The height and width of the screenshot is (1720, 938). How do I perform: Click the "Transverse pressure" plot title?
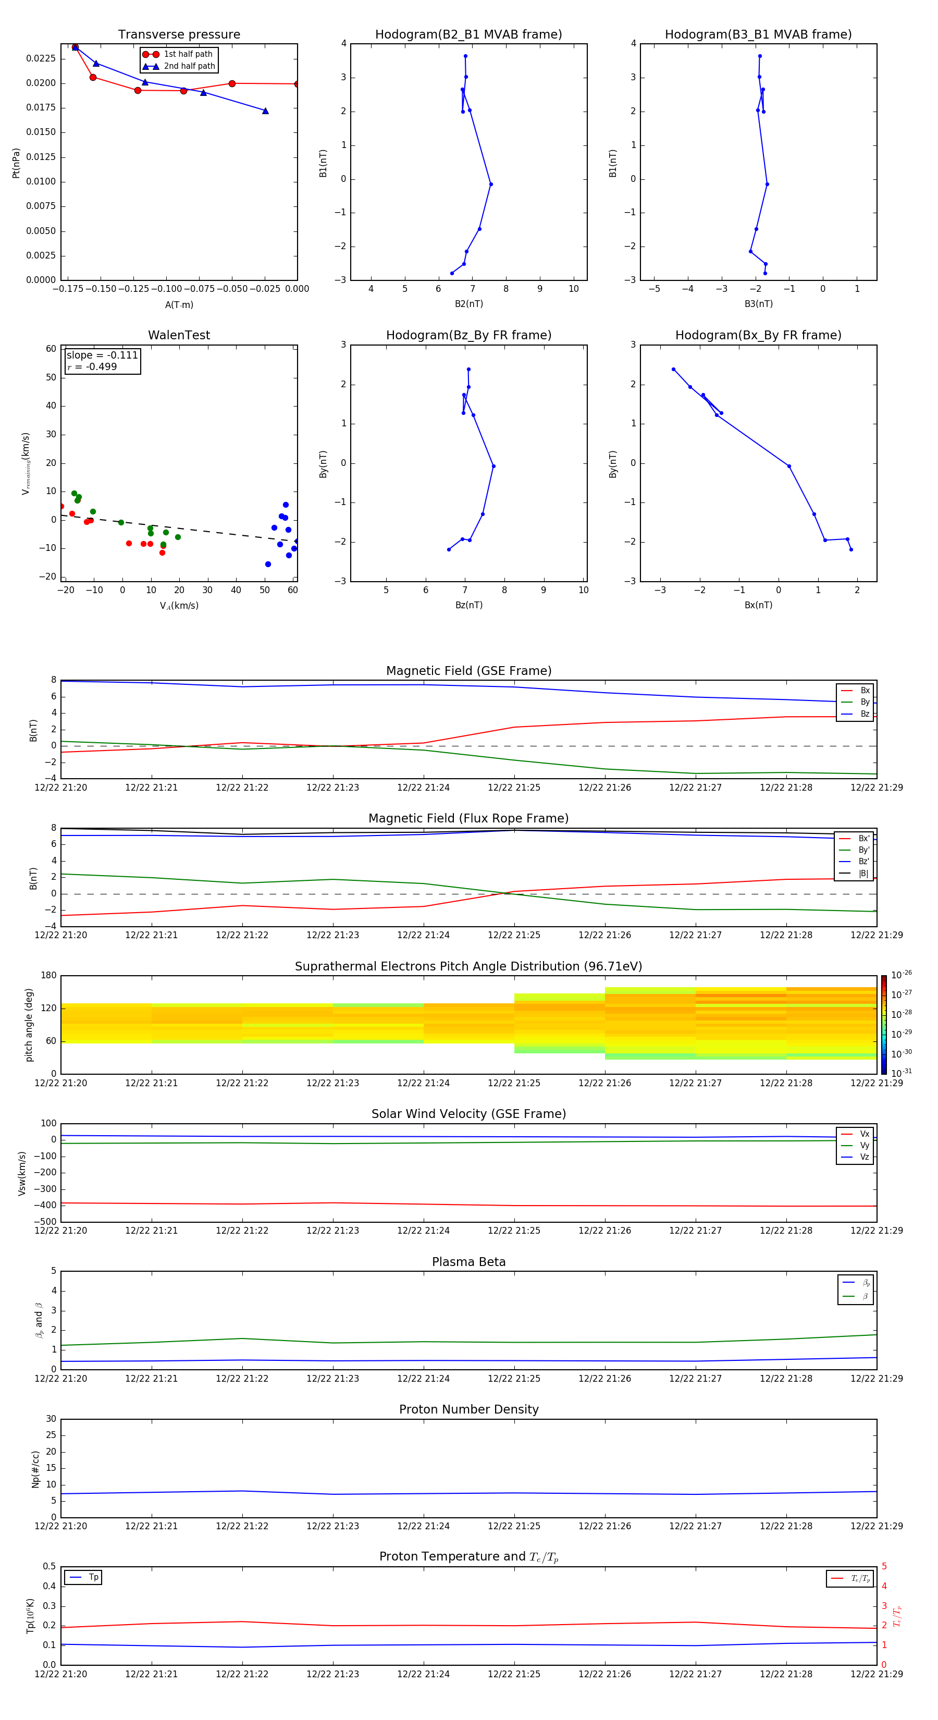click(179, 35)
